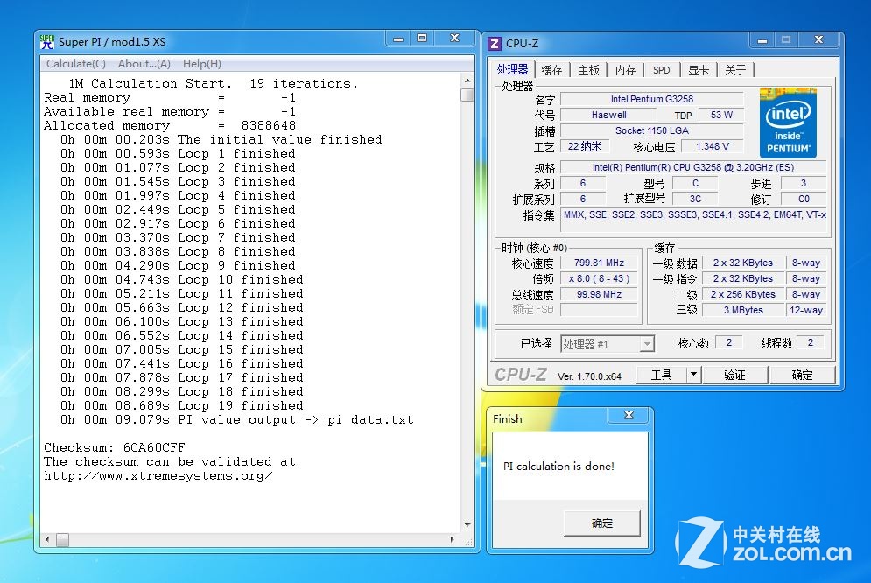Switch to the 缓存 tab in CPU-Z

pos(551,70)
